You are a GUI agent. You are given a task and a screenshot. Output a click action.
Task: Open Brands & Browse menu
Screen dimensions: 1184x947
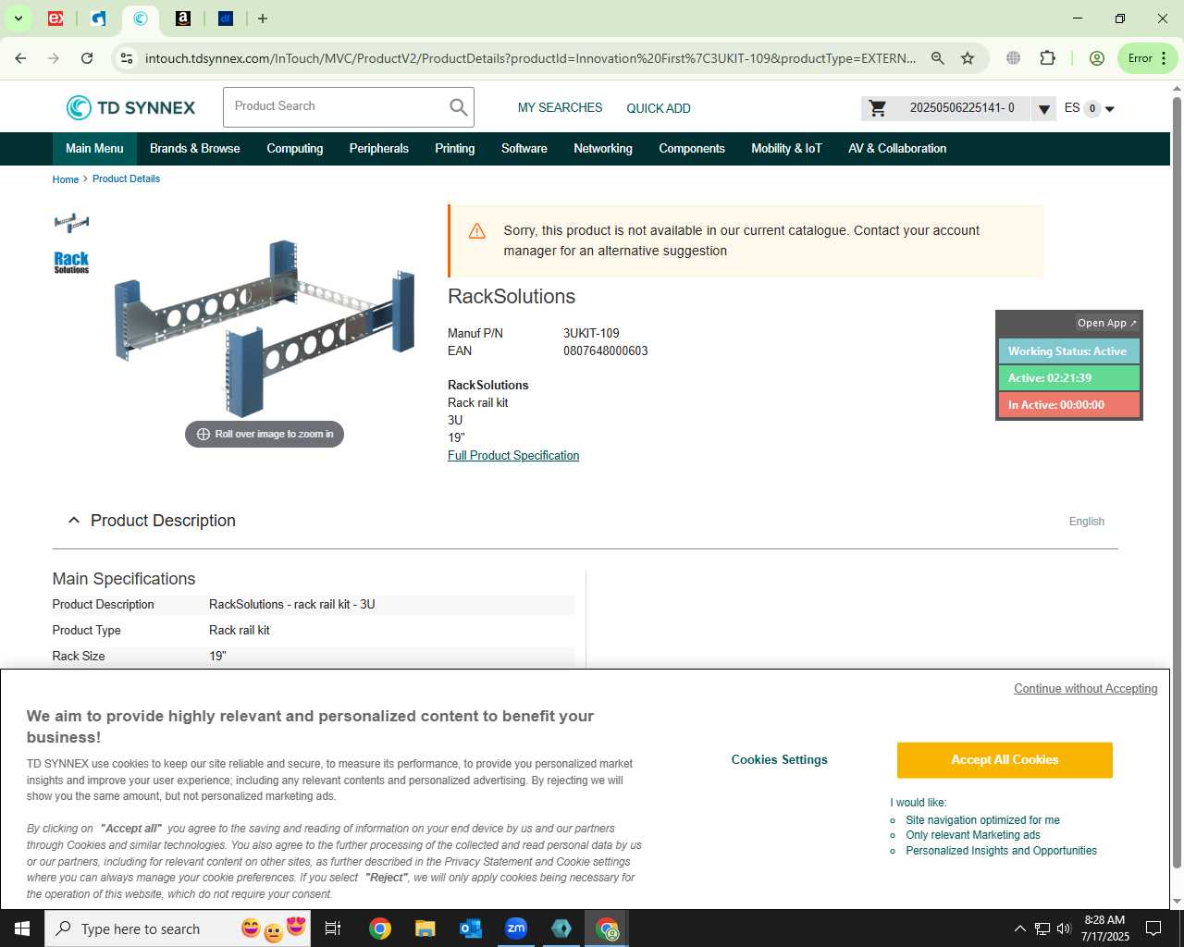194,148
